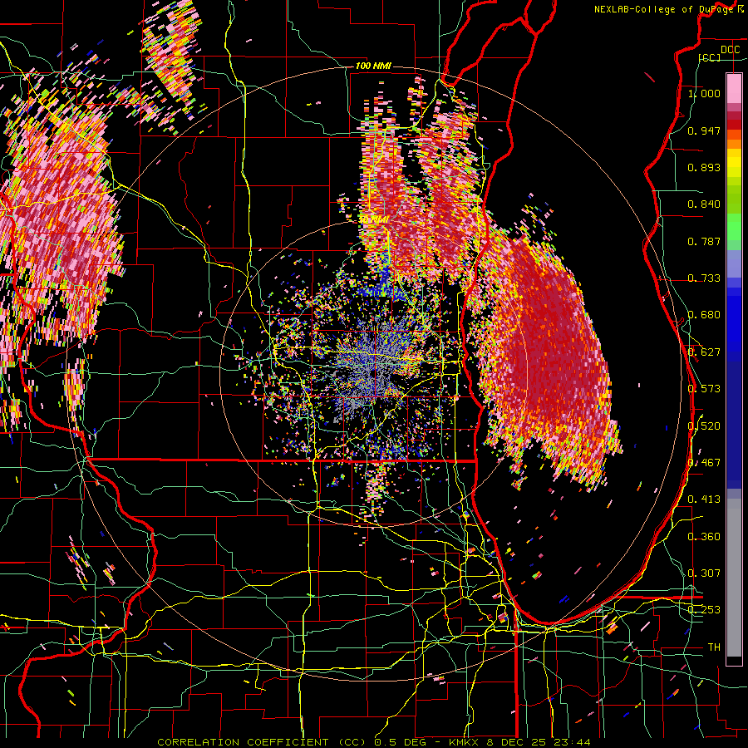
Task: Click the 0.947 scale value
Action: pyautogui.click(x=704, y=130)
